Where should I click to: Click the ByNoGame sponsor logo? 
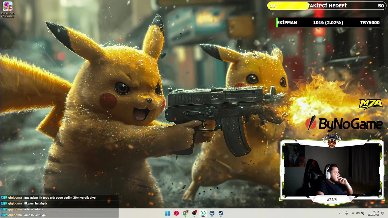coord(345,124)
